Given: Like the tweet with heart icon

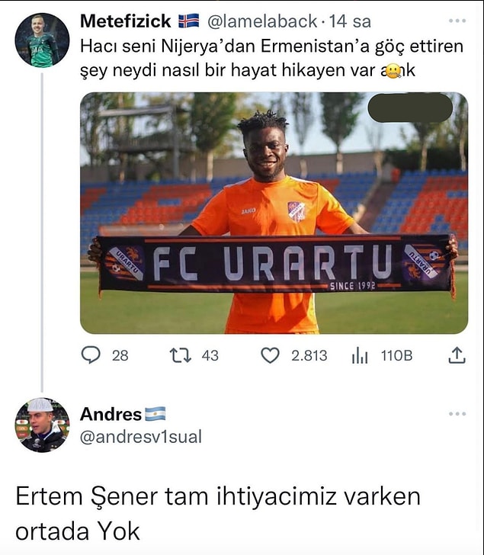Looking at the screenshot, I should point(270,355).
